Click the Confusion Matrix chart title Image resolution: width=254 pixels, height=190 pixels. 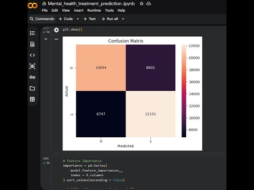125,41
